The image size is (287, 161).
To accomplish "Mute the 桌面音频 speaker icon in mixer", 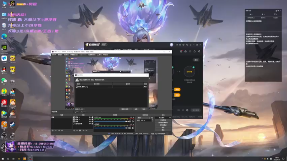I will coord(130,128).
